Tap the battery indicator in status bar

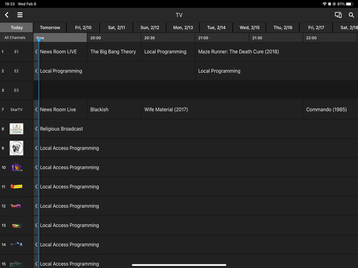pos(349,4)
